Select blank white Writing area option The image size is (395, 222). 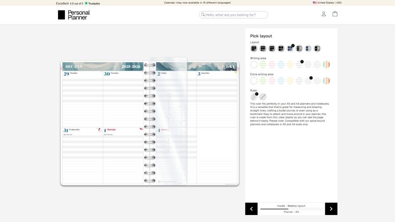coord(254,64)
